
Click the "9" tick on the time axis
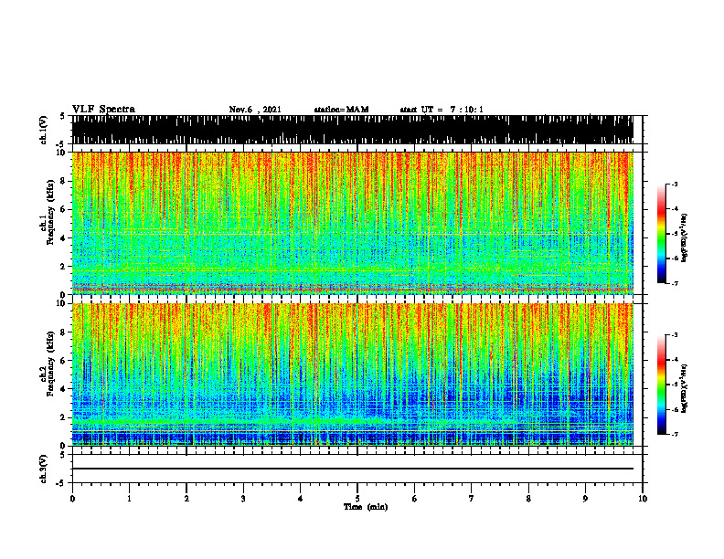[585, 499]
